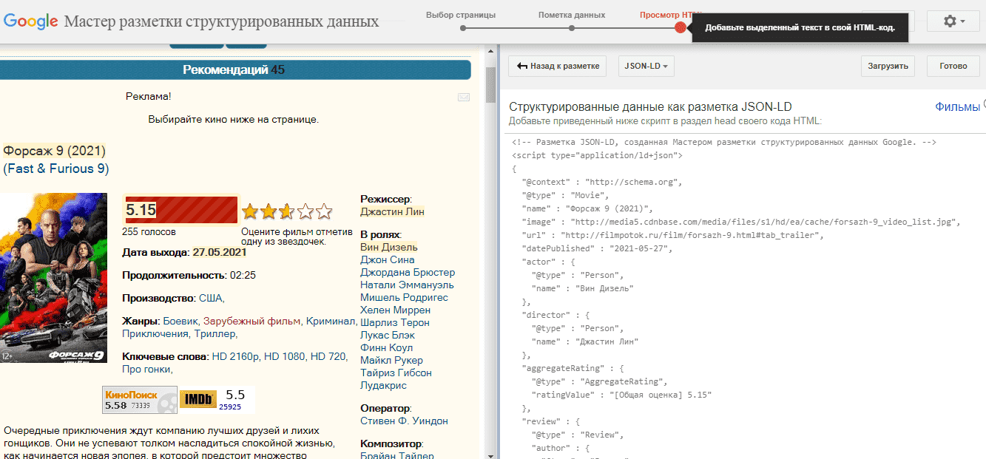This screenshot has height=459, width=986.
Task: Click the duration value 02:25
Action: 243,275
